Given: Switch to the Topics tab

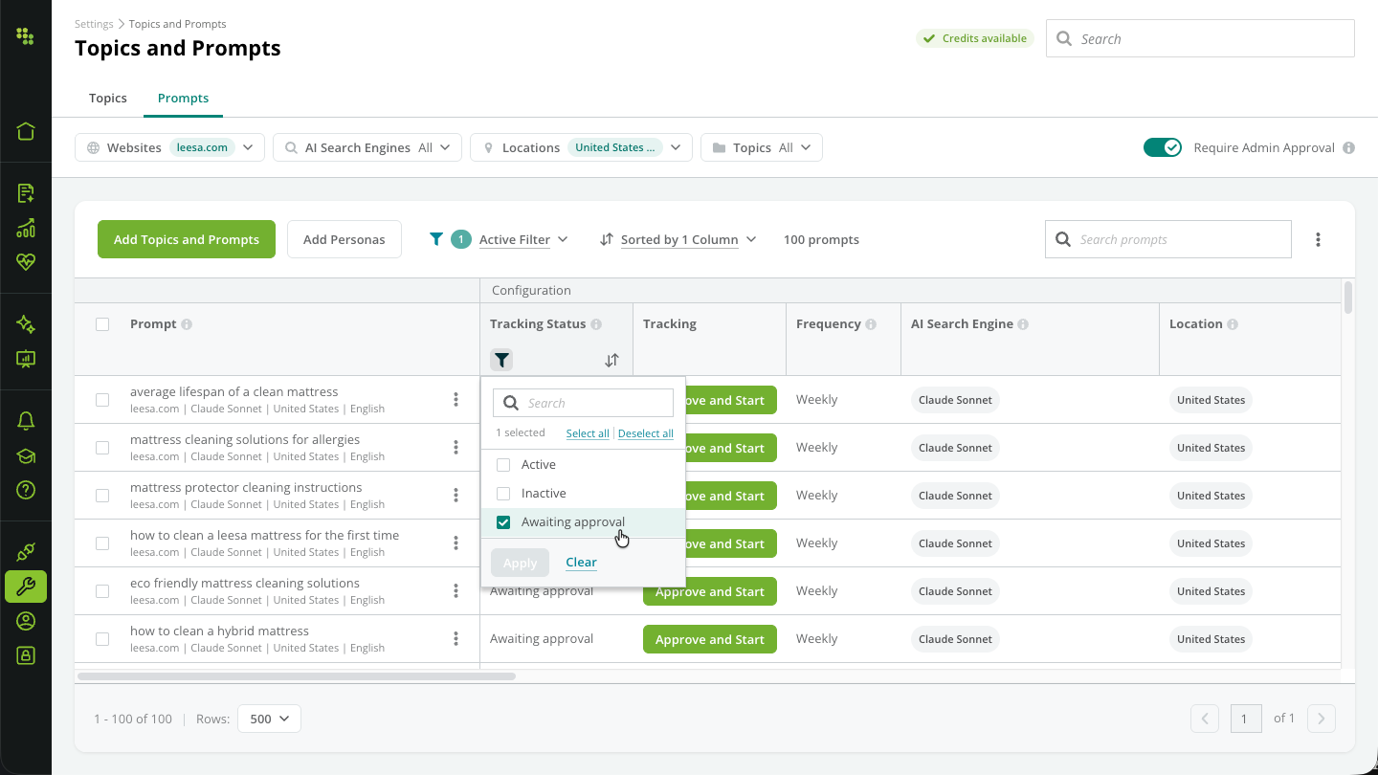Looking at the screenshot, I should point(108,98).
